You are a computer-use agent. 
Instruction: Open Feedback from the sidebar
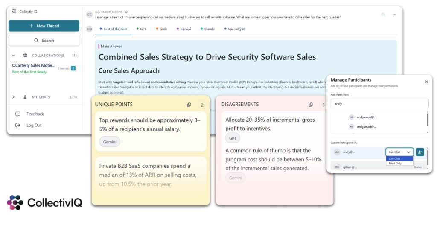click(x=35, y=114)
